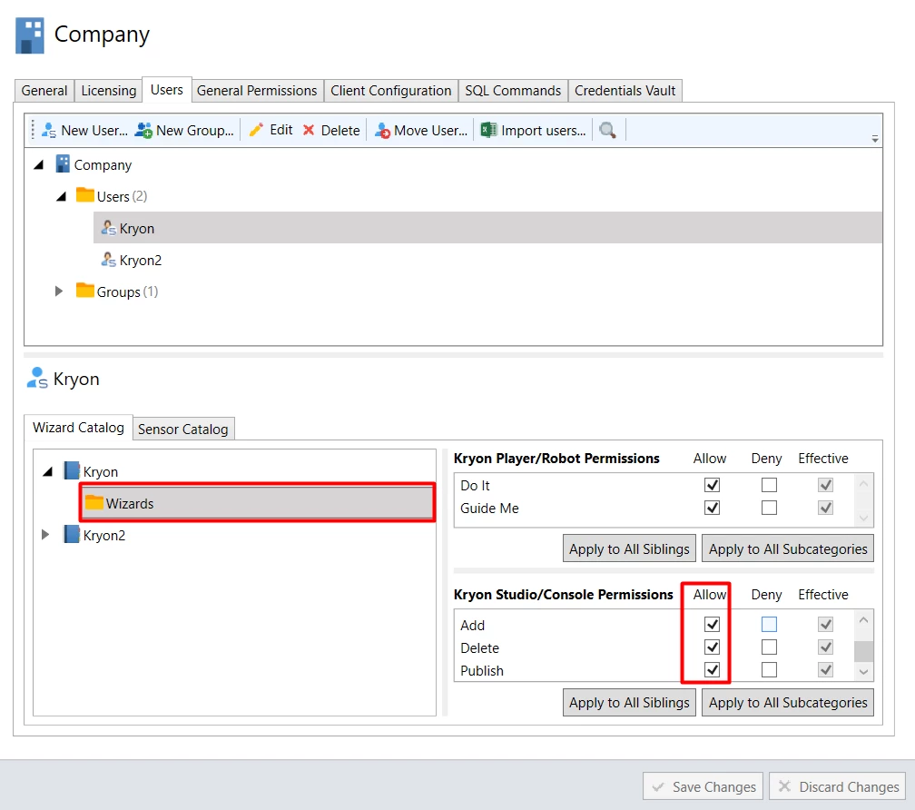This screenshot has width=915, height=810.
Task: Select the Kryon2 user row
Action: [x=487, y=260]
